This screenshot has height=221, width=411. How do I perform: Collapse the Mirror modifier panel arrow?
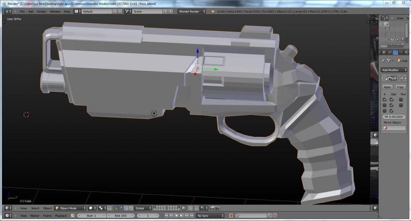pos(383,78)
